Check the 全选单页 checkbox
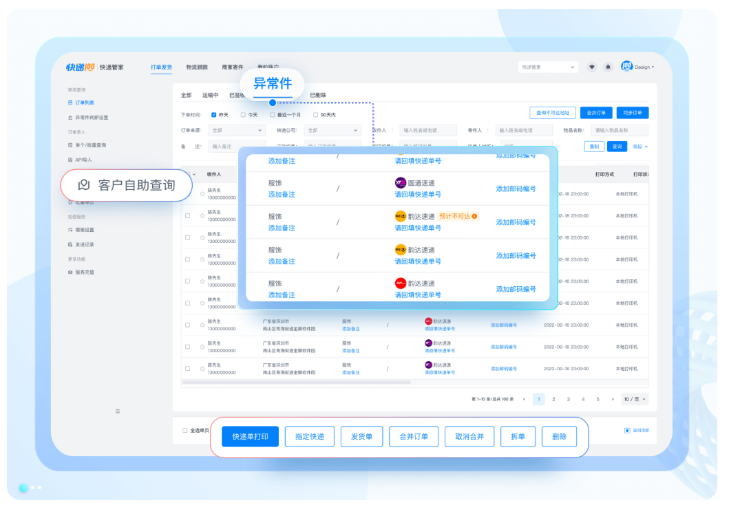Screen dimensions: 729x505 (x=184, y=430)
